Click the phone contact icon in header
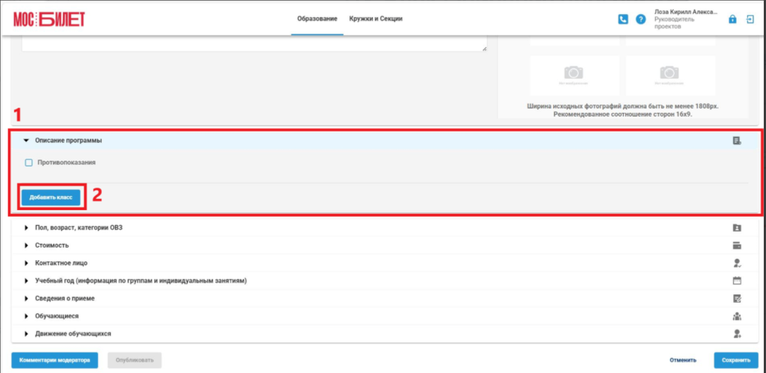This screenshot has width=766, height=373. click(623, 19)
